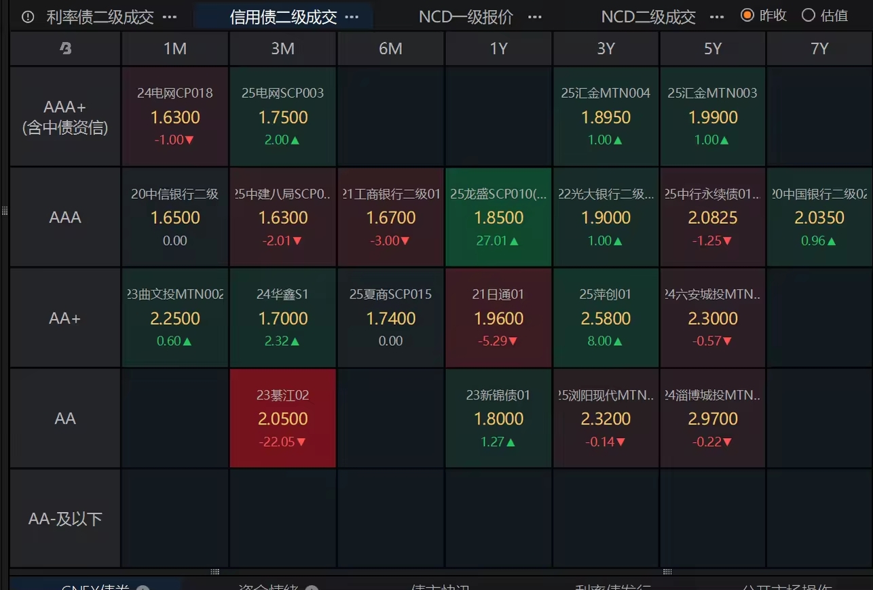The image size is (873, 590).
Task: Click the 25中行永续债01 cell showing 2.0825
Action: (713, 217)
